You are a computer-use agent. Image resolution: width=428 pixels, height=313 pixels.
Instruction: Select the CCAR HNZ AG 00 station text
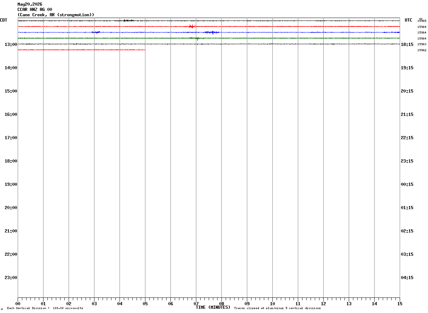click(x=35, y=10)
